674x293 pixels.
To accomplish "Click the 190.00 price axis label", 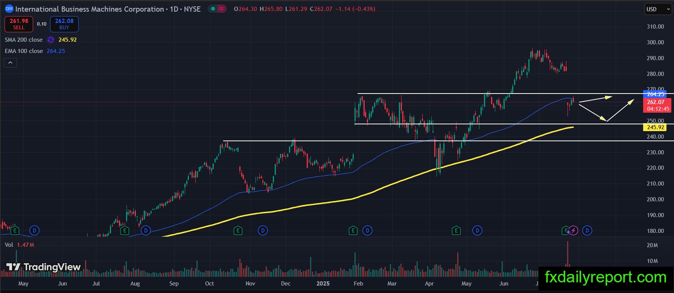I will pyautogui.click(x=655, y=215).
